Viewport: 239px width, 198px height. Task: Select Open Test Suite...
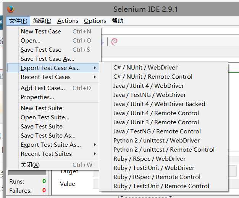point(54,117)
